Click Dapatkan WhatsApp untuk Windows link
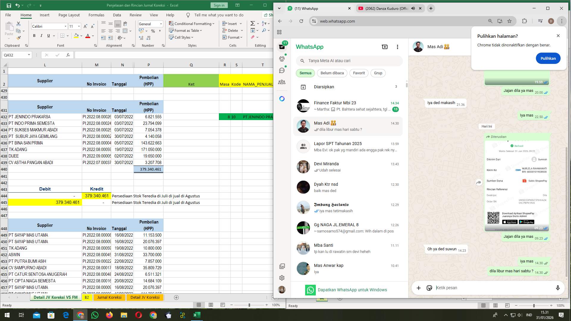The height and width of the screenshot is (321, 571). tap(352, 290)
